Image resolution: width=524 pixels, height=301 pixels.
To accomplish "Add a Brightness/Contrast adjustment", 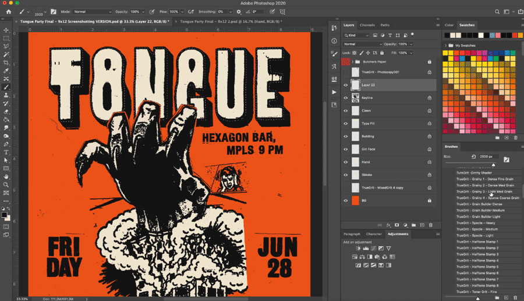I will tap(358, 249).
